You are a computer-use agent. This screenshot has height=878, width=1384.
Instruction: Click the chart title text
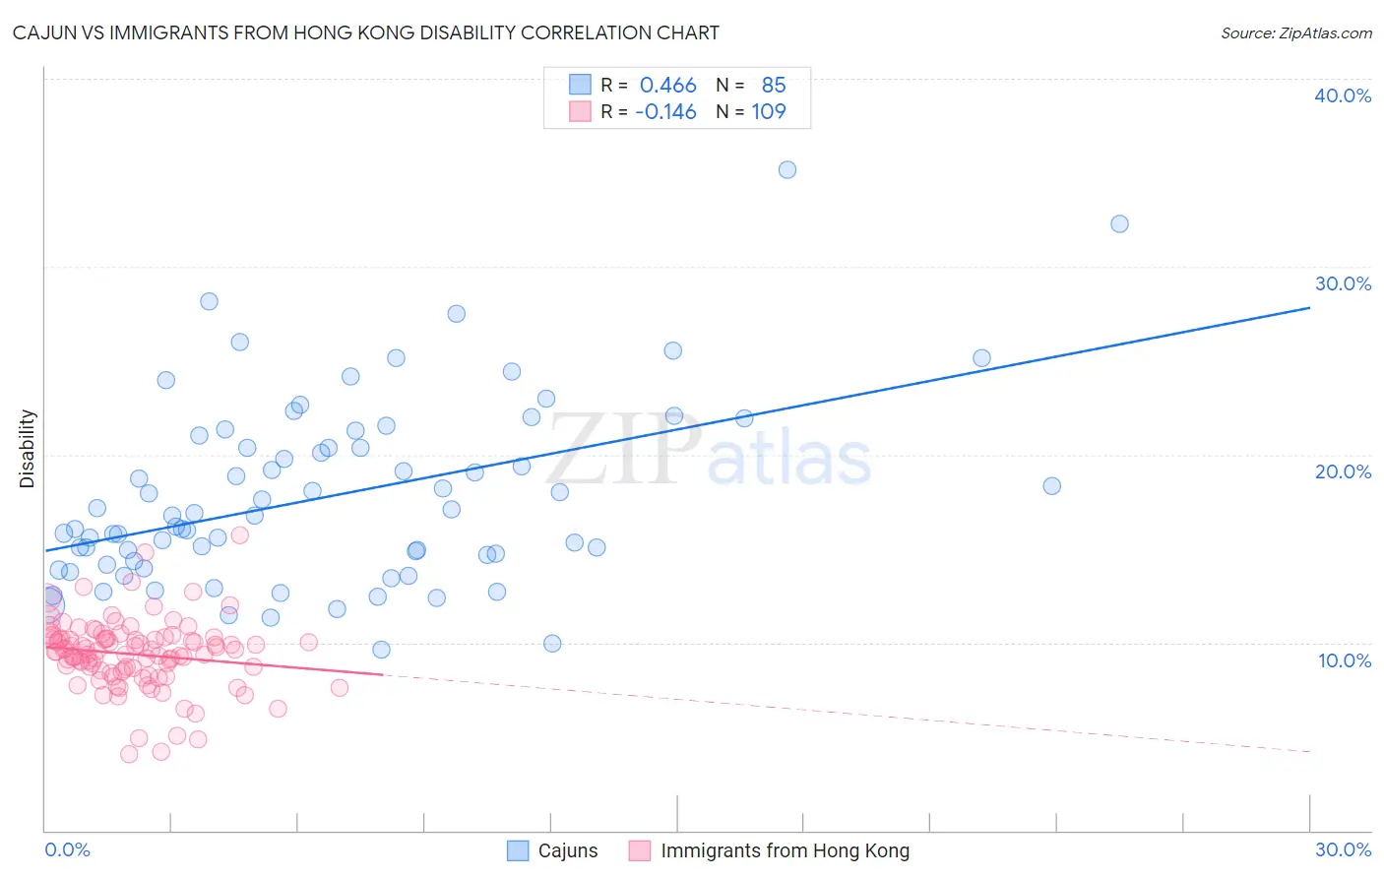point(365,32)
